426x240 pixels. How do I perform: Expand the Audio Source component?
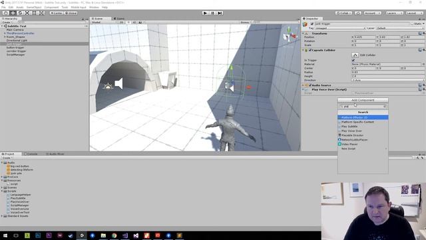304,85
